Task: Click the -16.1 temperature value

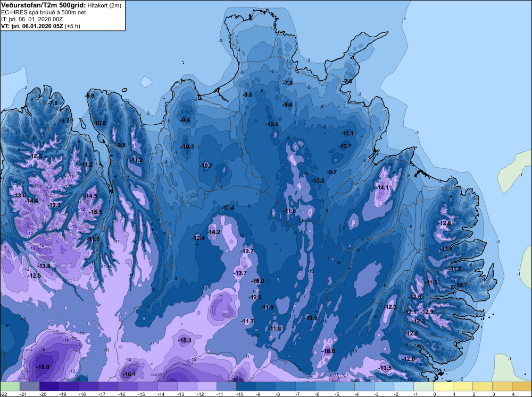Action: [129, 374]
